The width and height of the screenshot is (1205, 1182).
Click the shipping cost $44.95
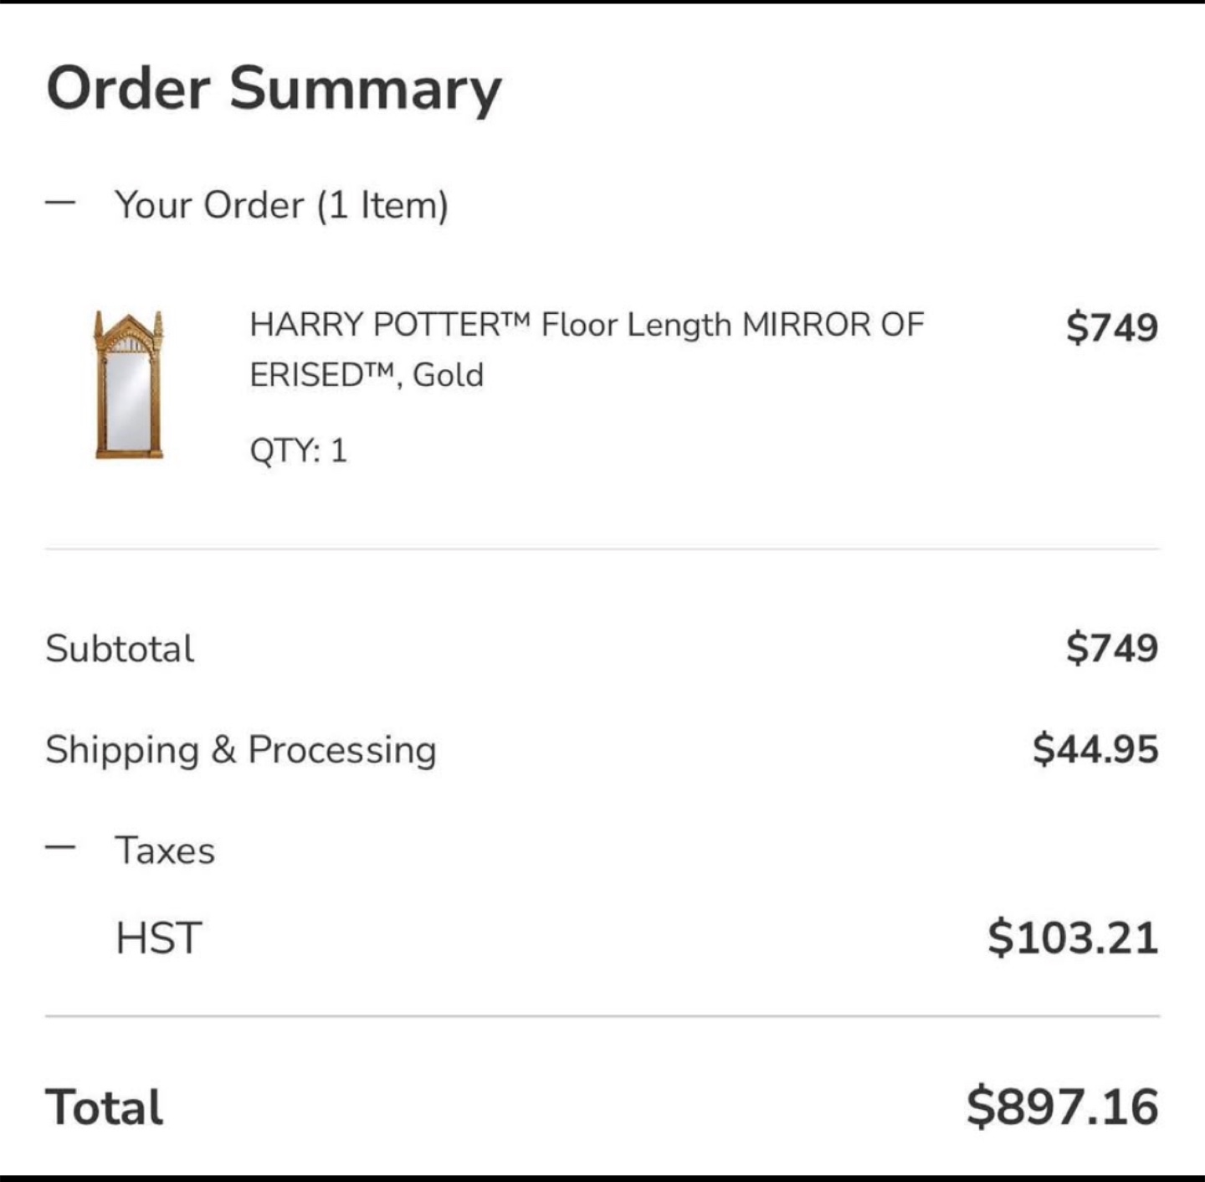[1095, 748]
